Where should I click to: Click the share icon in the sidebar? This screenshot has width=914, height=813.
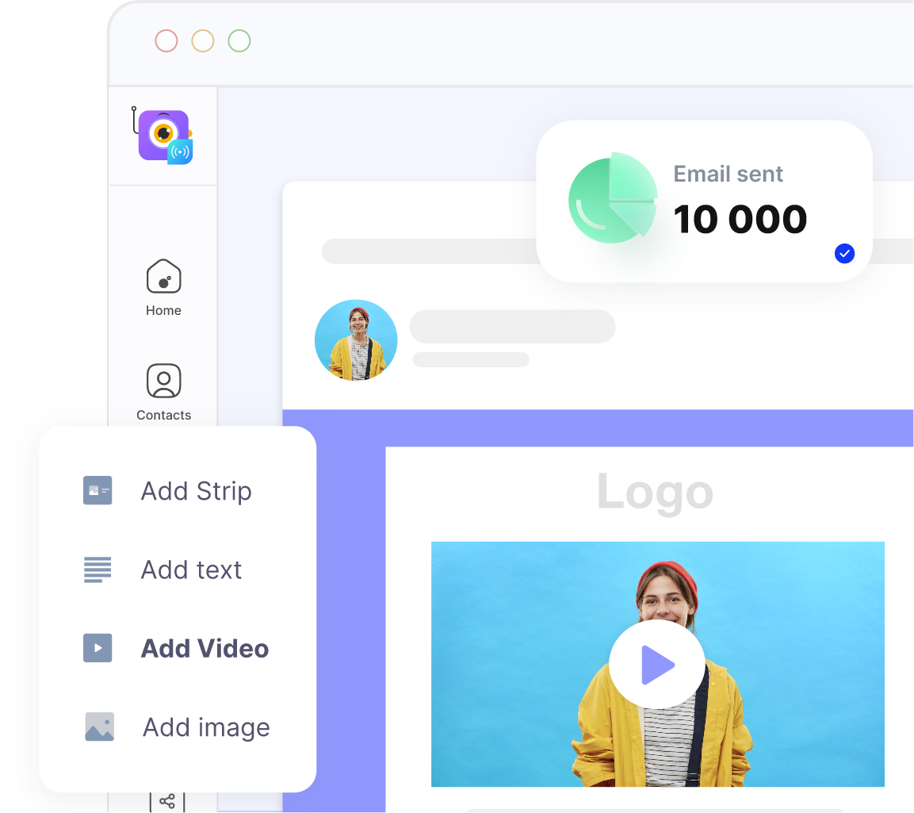click(x=167, y=801)
